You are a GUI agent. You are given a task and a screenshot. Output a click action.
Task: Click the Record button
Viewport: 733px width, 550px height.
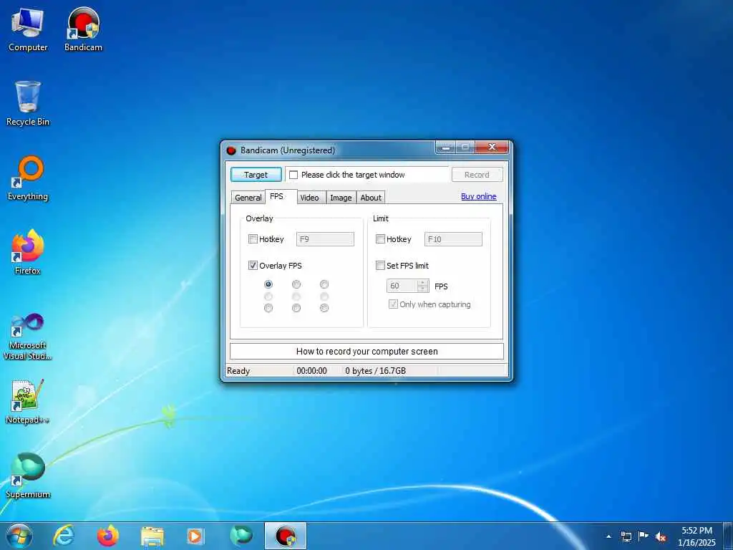[477, 175]
